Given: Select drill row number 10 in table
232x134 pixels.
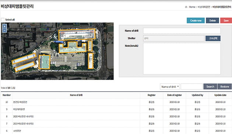Looking at the screenshot, I should (x=116, y=102).
